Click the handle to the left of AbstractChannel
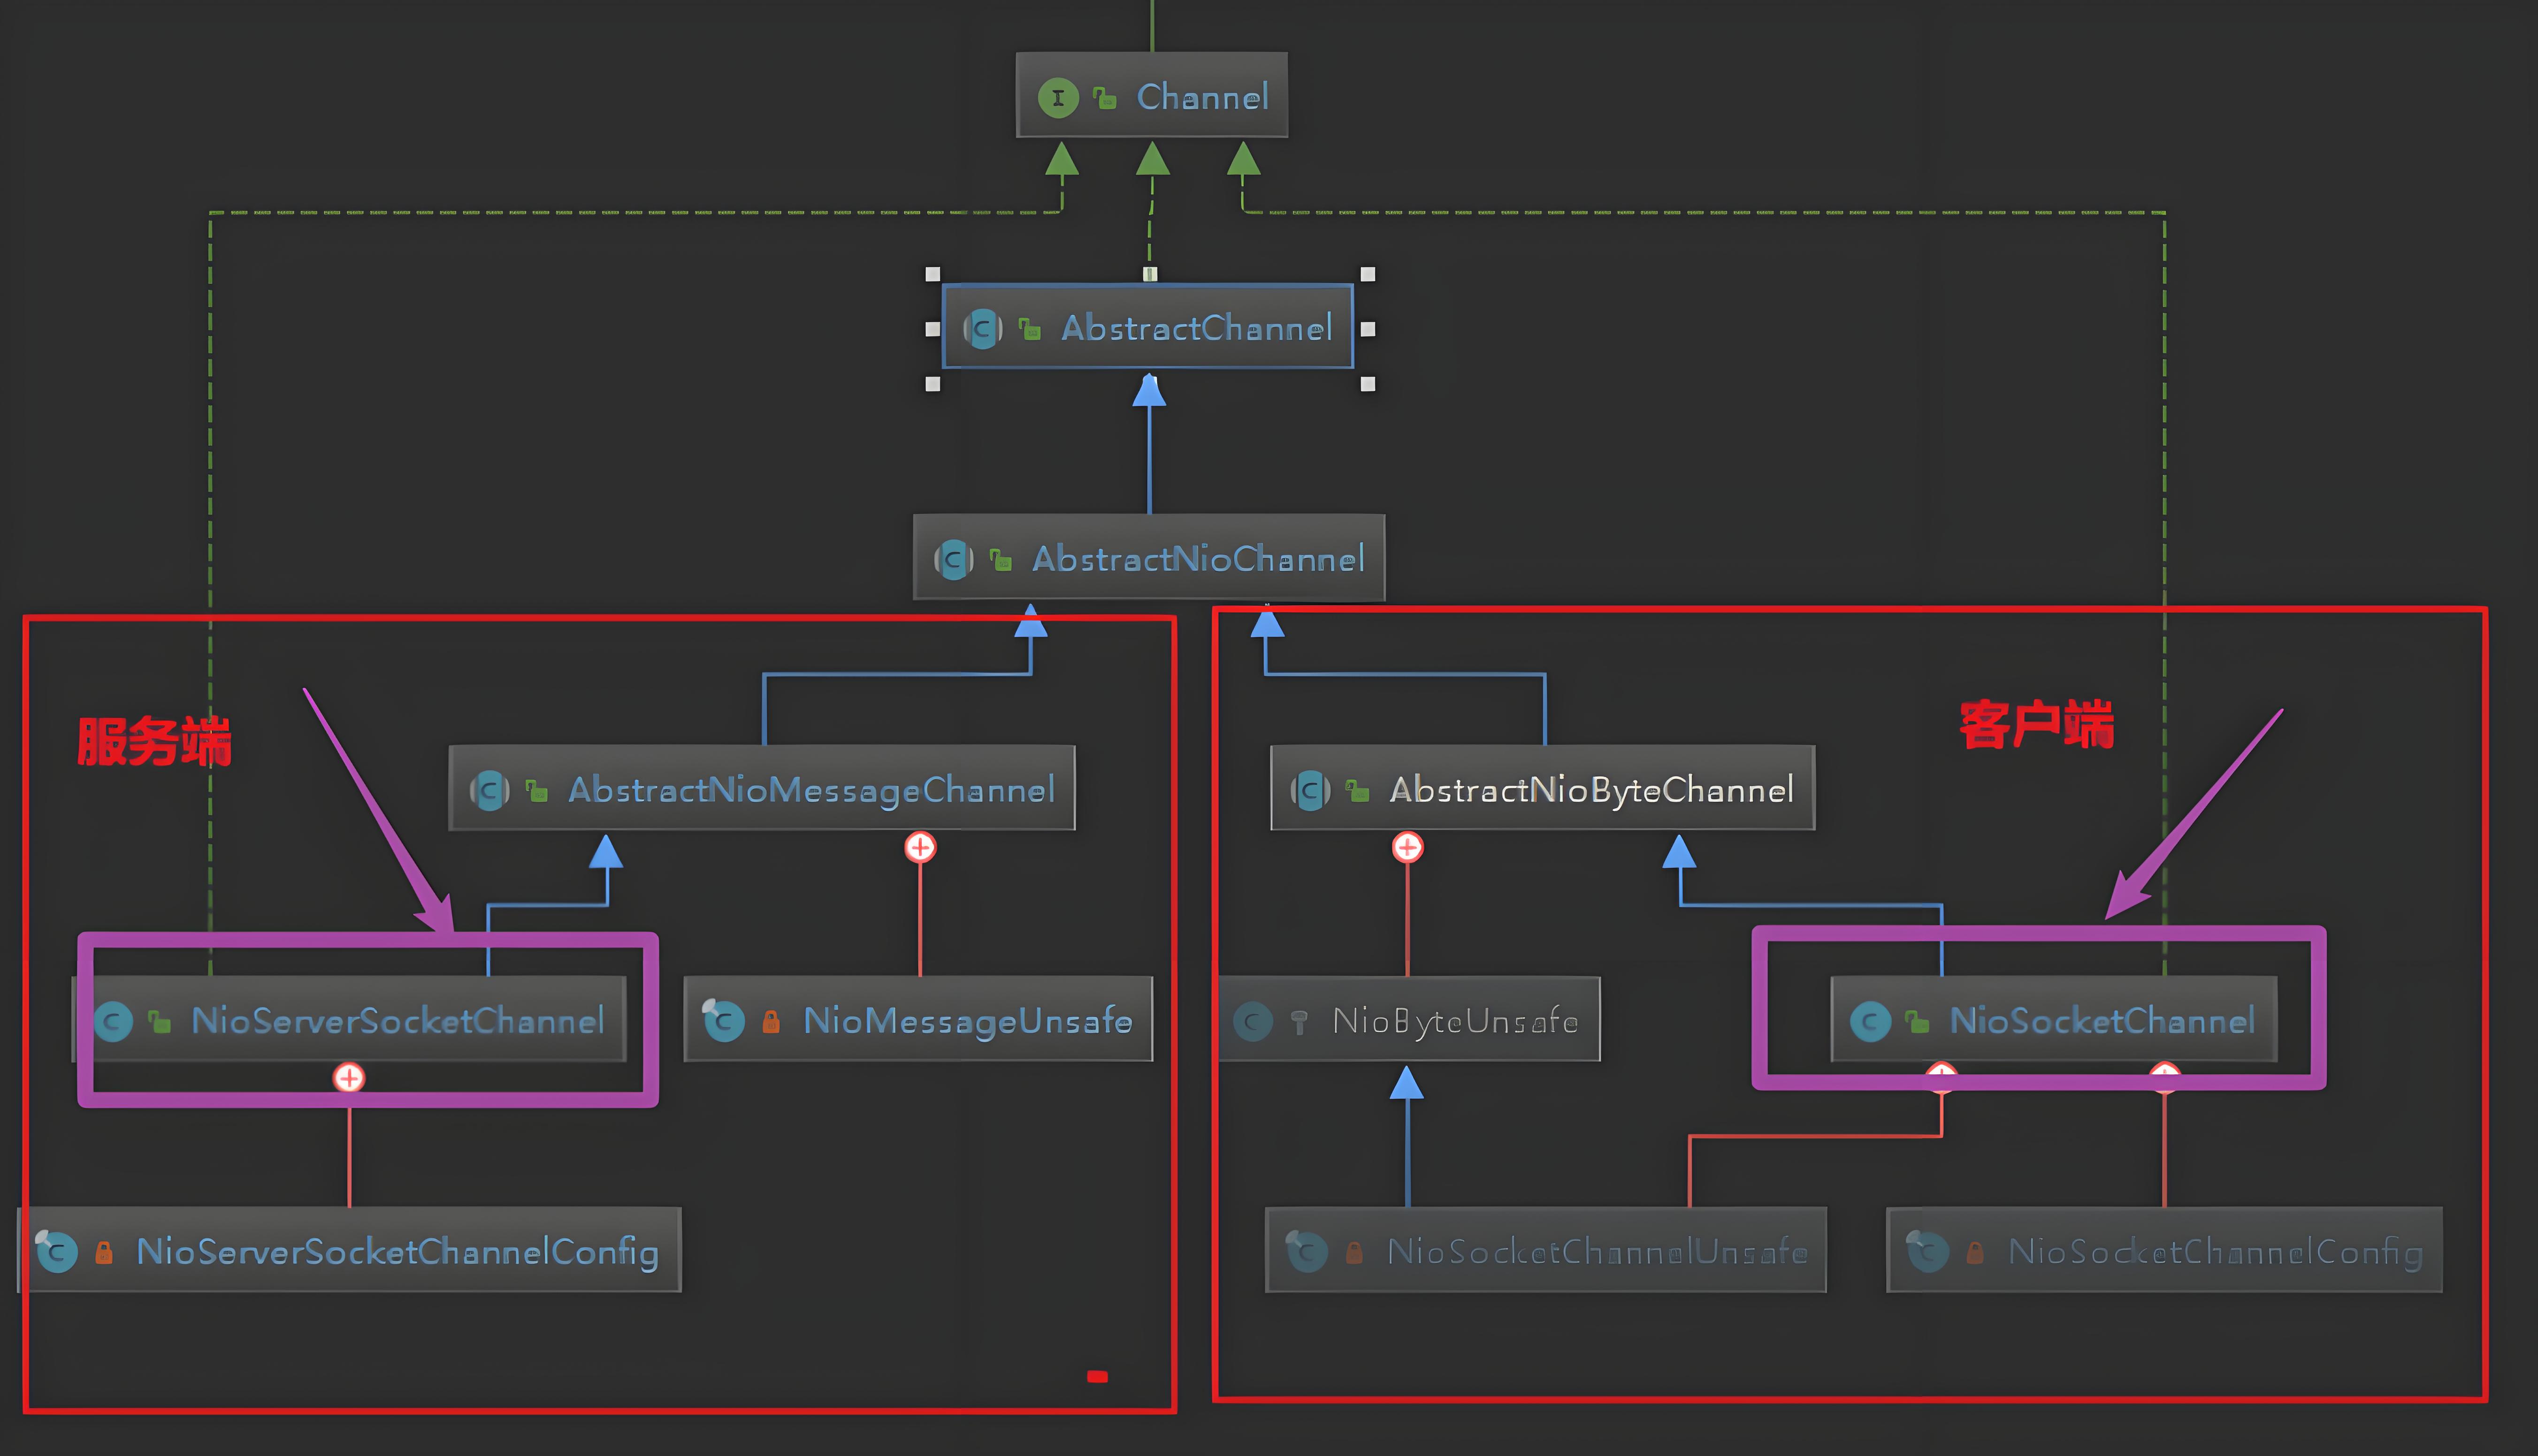 click(933, 329)
